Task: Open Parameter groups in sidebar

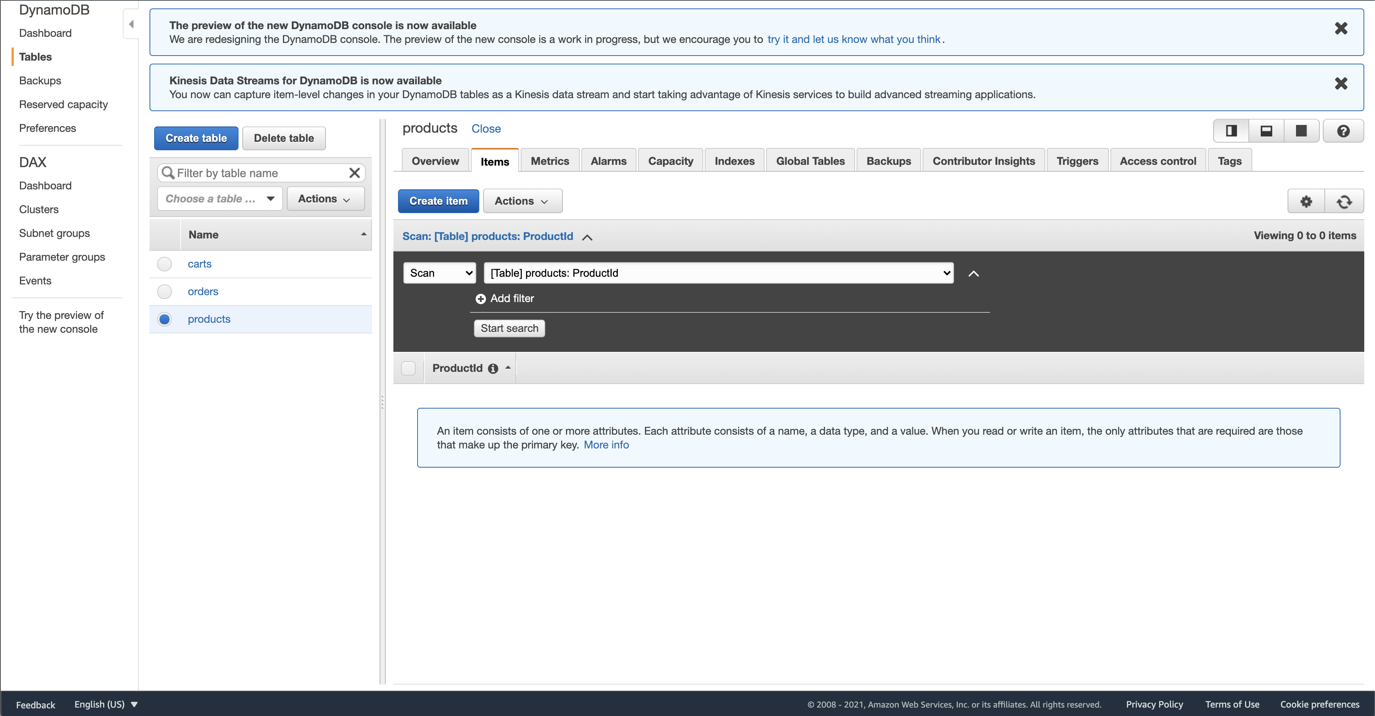Action: 62,257
